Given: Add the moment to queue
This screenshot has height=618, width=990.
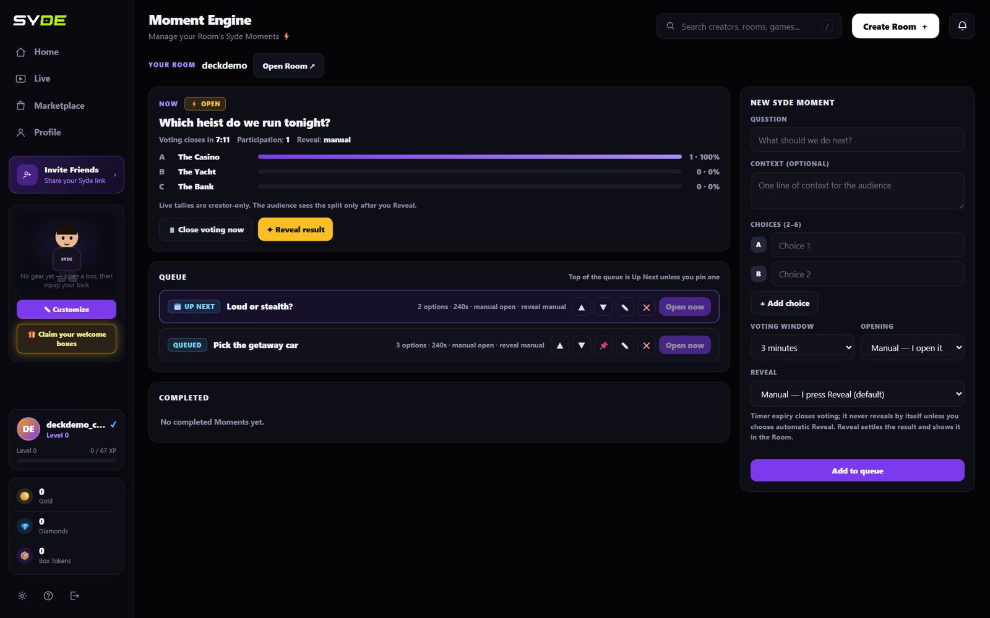Looking at the screenshot, I should click(x=858, y=470).
